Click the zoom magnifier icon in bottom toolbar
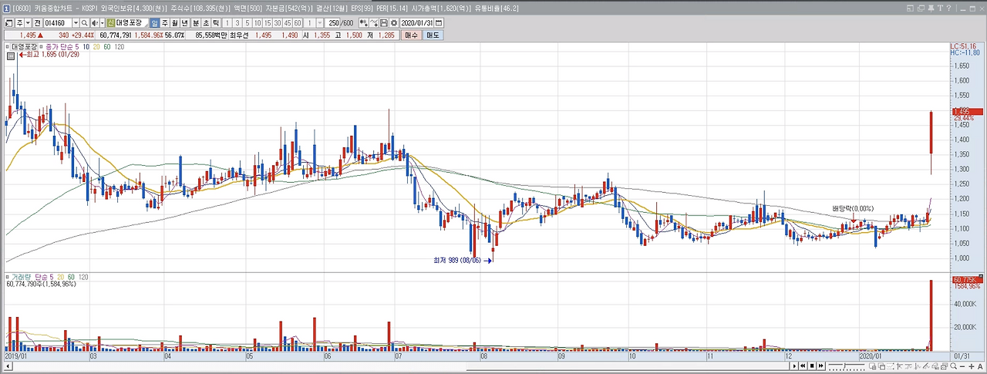Viewport: 987px width, 374px height. click(x=953, y=366)
